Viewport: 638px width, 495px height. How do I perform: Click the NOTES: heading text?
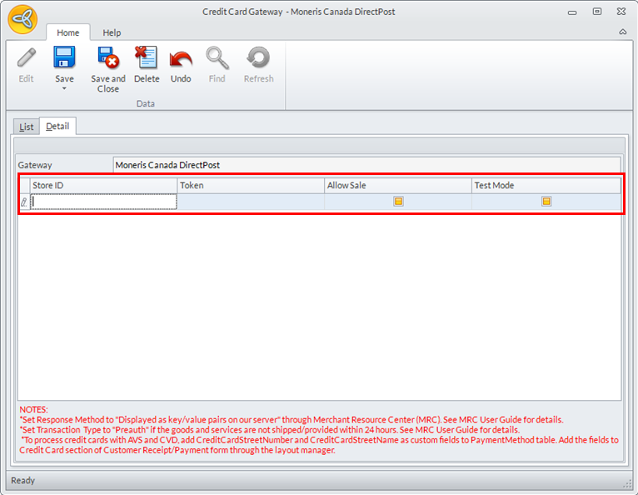(34, 409)
